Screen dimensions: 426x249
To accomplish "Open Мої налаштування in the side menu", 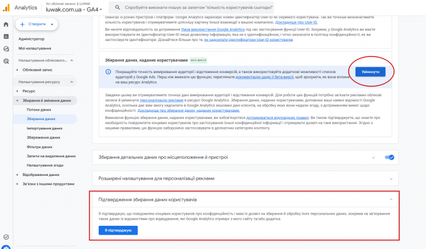I will pyautogui.click(x=35, y=49).
